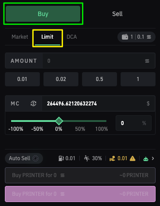Viewport: 160px width, 206px height.
Task: Click the wallet icon in the preset pill
Action: tap(125, 37)
